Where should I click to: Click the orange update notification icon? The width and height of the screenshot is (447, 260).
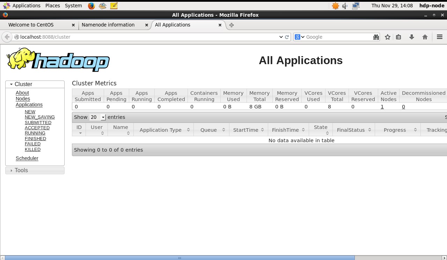pyautogui.click(x=335, y=6)
